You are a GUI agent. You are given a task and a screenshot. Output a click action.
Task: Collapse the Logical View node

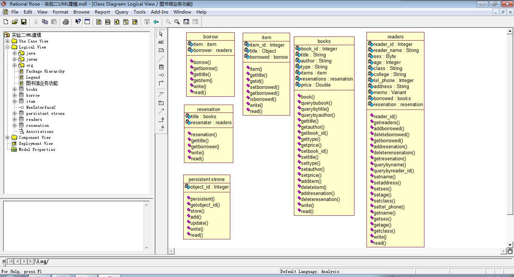coord(8,47)
